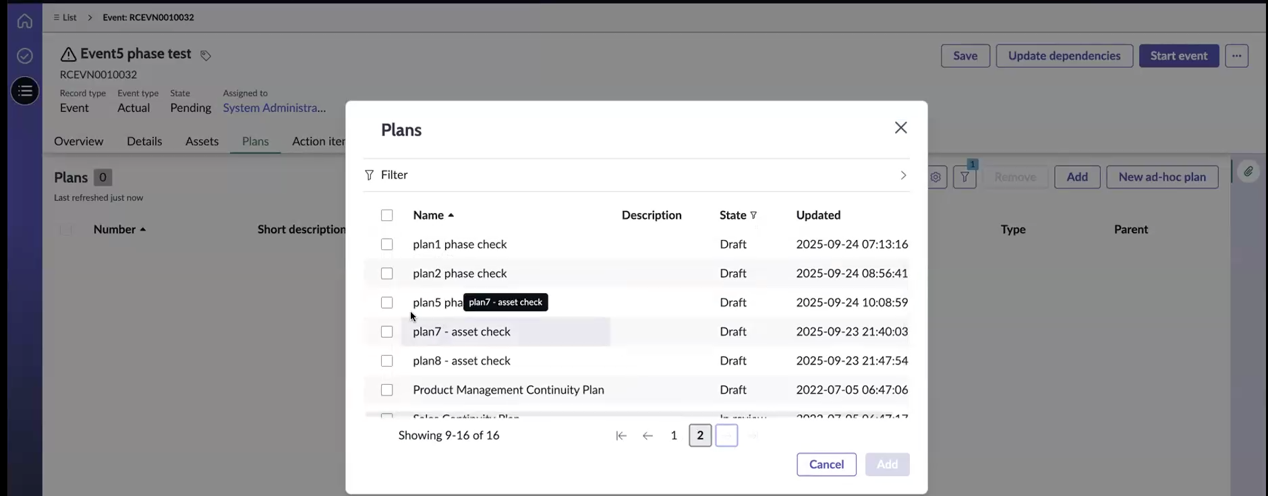The height and width of the screenshot is (496, 1268).
Task: Go to previous page arrow
Action: coord(647,436)
